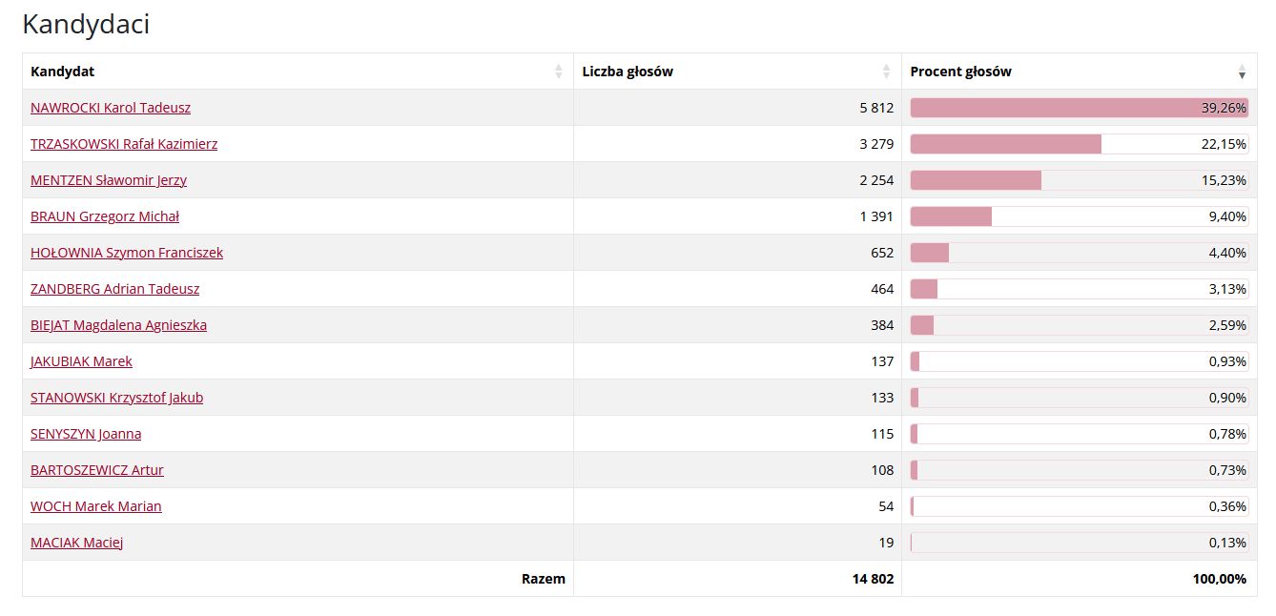
Task: Click Nawrocki's 39,26% percentage bar
Action: click(1079, 108)
